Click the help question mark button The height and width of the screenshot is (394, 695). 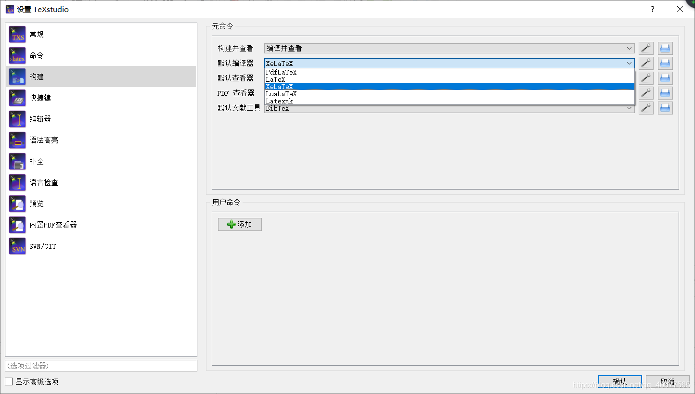[x=653, y=9]
